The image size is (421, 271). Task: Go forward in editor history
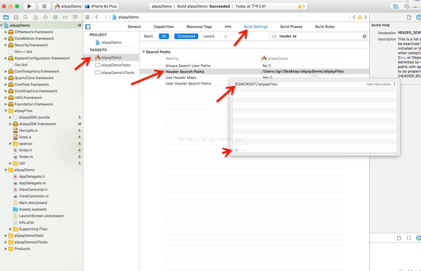(105, 17)
